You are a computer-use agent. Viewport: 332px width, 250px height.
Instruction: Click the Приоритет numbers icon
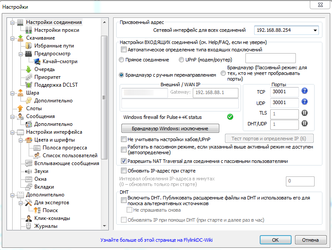(29, 77)
